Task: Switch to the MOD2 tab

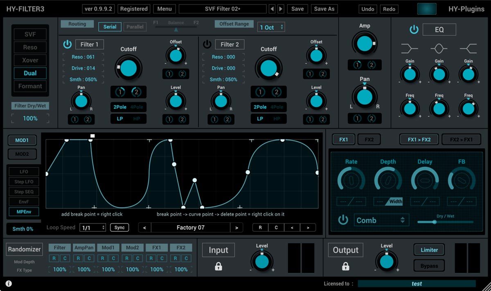Action: tap(22, 154)
